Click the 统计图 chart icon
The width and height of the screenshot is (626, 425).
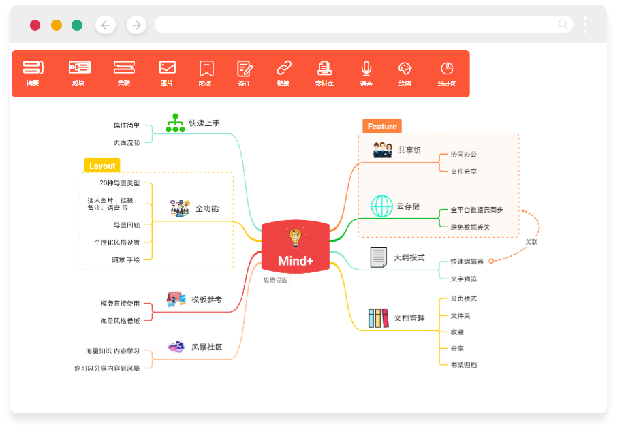click(447, 68)
